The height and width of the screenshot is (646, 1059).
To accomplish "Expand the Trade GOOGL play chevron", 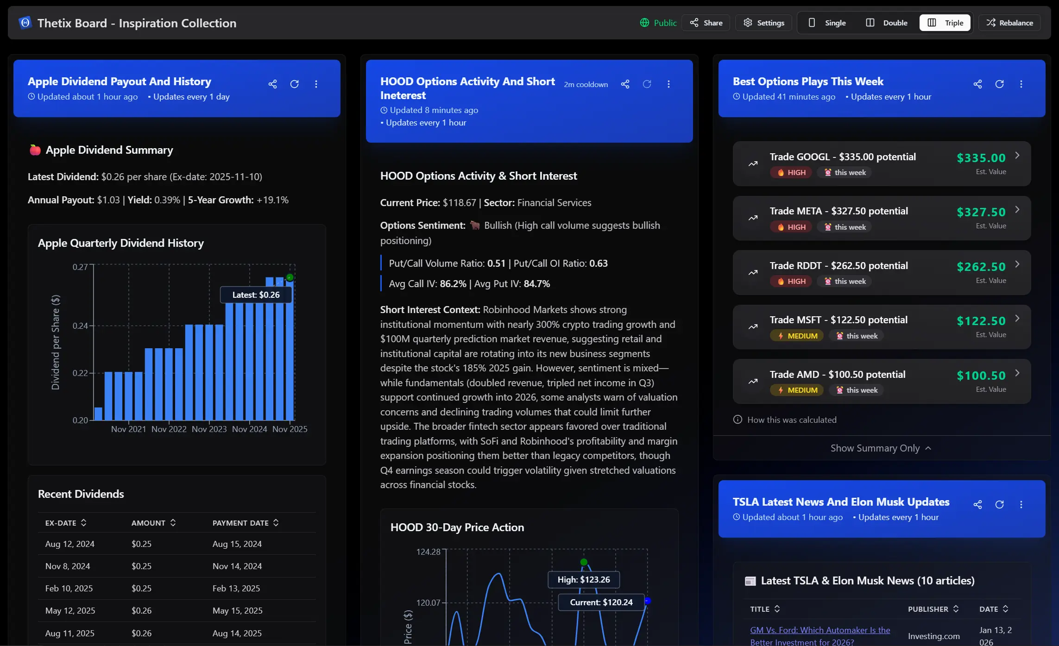I will [1017, 156].
